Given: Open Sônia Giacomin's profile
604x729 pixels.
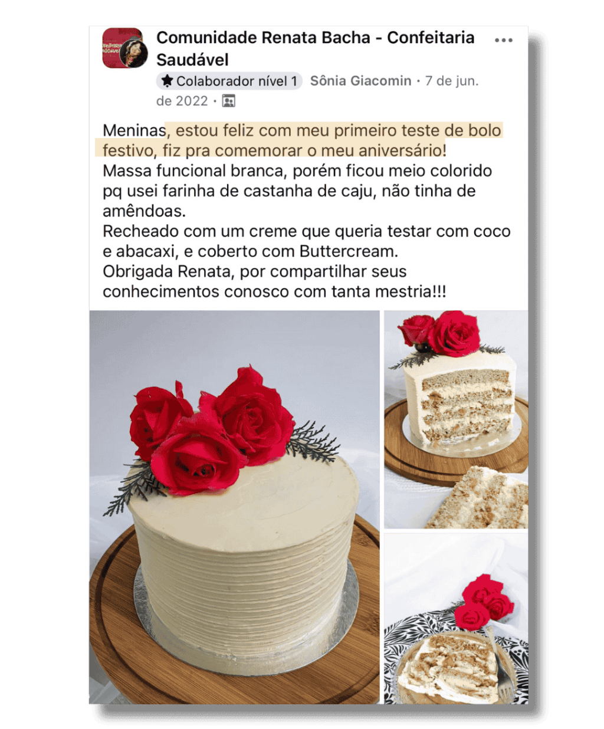Looking at the screenshot, I should point(360,81).
